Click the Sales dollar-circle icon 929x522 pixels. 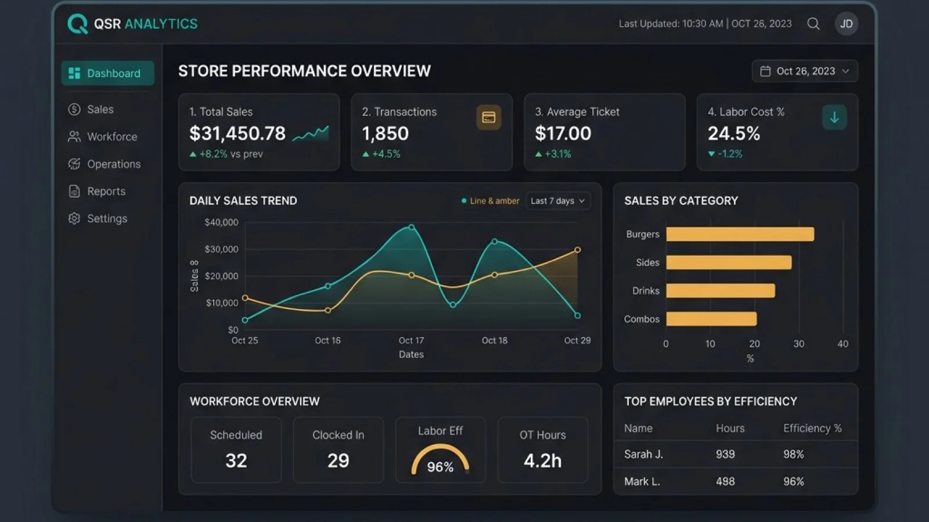(x=74, y=109)
